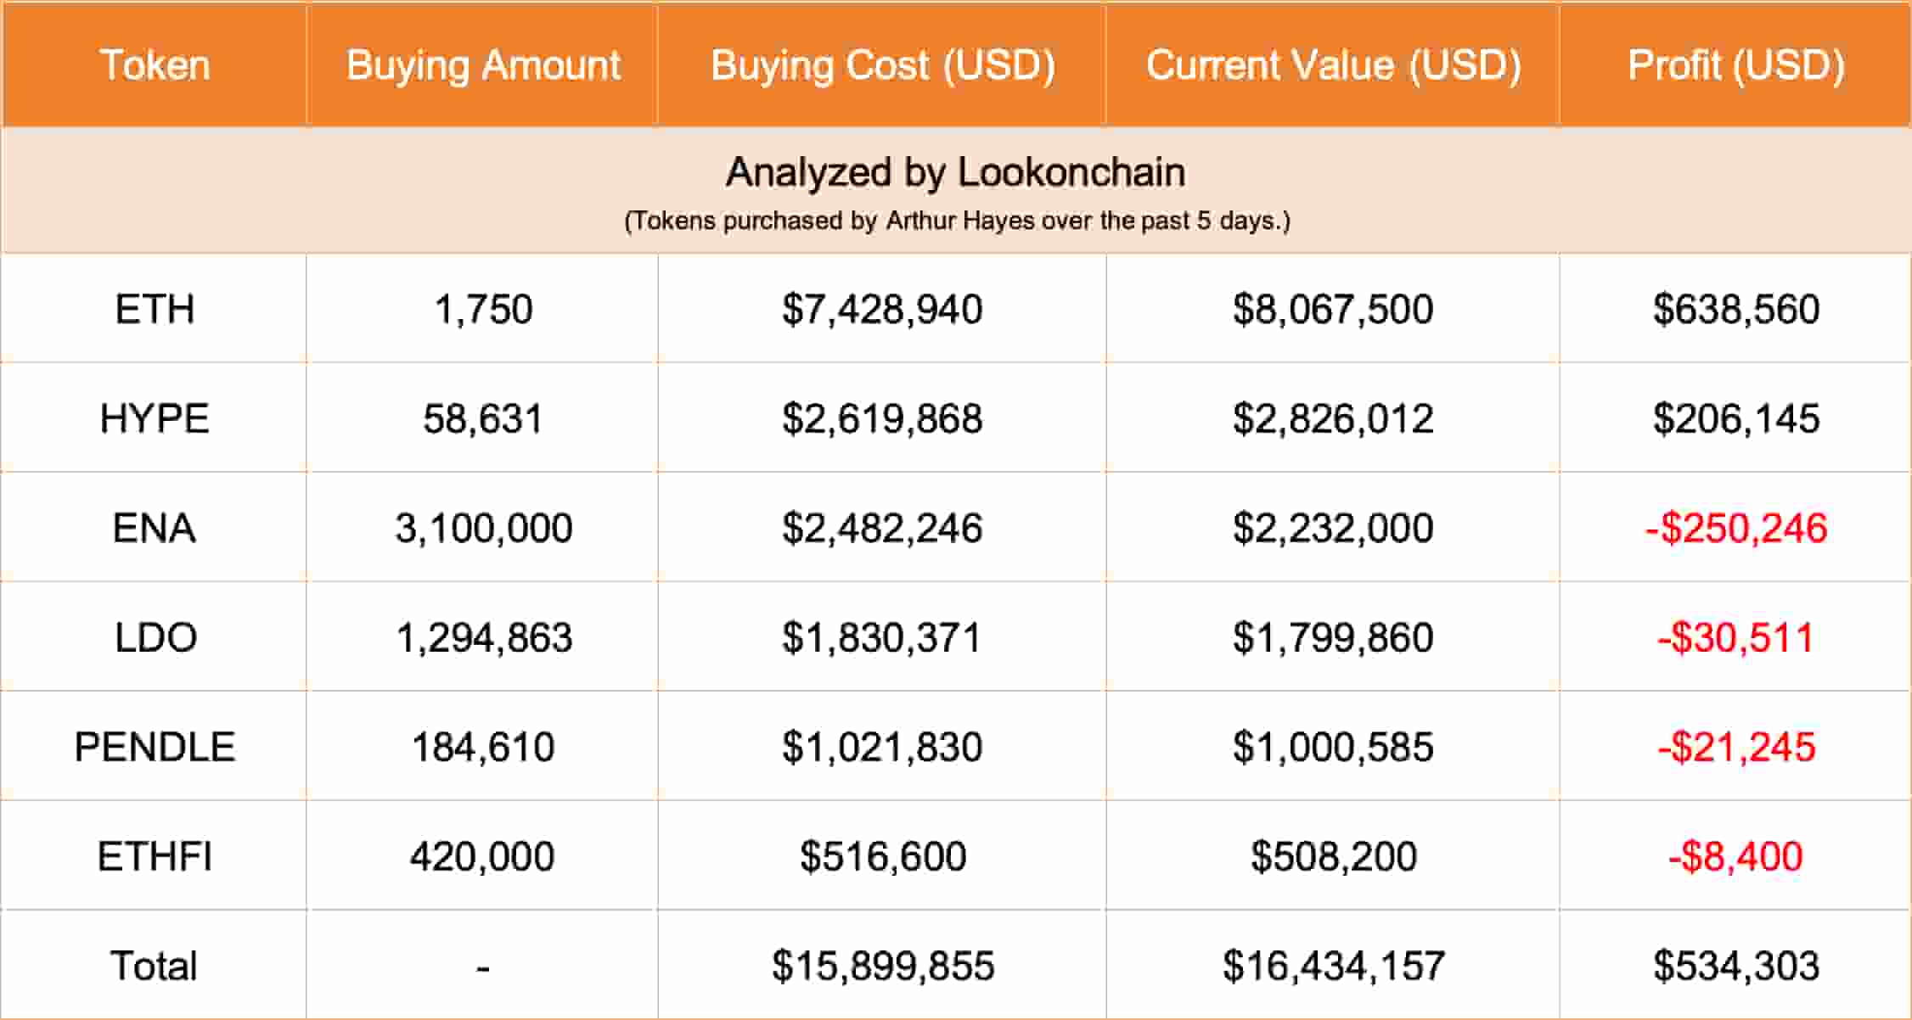Click the Token column header

point(155,65)
